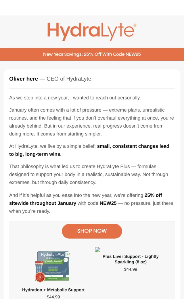The width and height of the screenshot is (184, 299).
Task: Click the "CEO of HydraLyte." text
Action: (70, 79)
